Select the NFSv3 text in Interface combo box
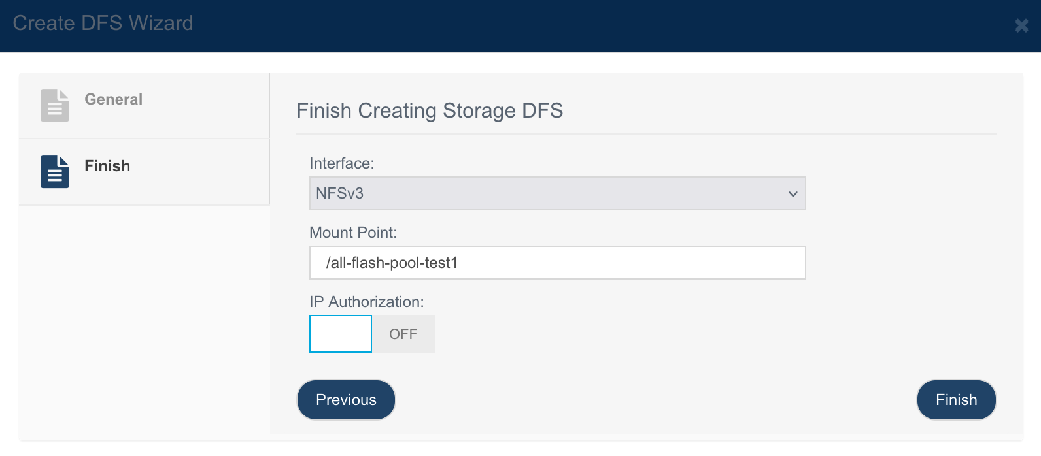 (339, 193)
